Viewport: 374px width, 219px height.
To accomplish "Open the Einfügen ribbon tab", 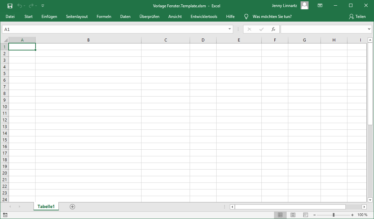I will [49, 17].
